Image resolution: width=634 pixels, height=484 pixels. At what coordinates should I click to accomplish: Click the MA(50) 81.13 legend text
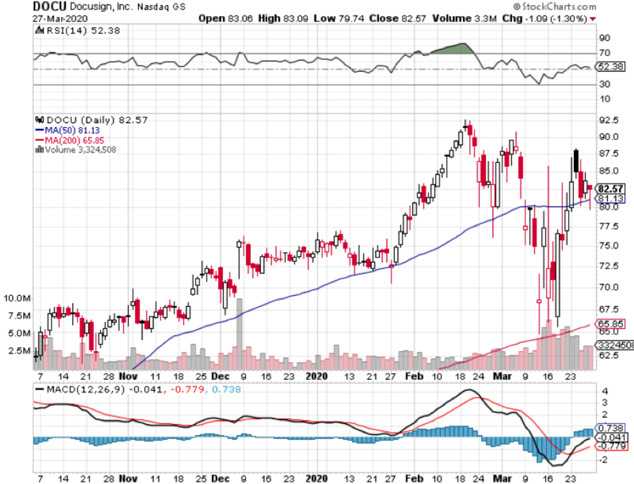(x=72, y=130)
